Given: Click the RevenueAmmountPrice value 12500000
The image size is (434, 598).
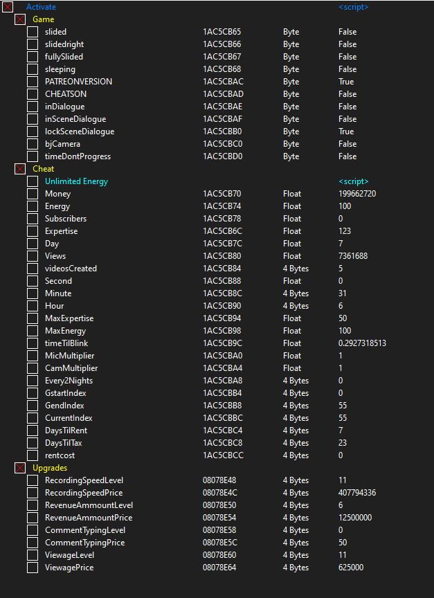Looking at the screenshot, I should tap(355, 518).
